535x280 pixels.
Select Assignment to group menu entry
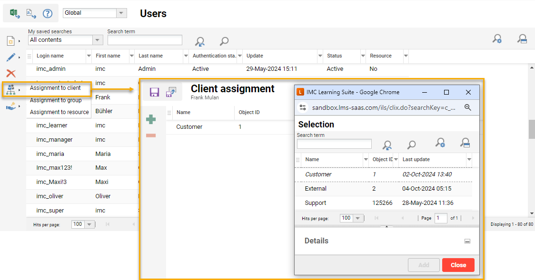(56, 100)
